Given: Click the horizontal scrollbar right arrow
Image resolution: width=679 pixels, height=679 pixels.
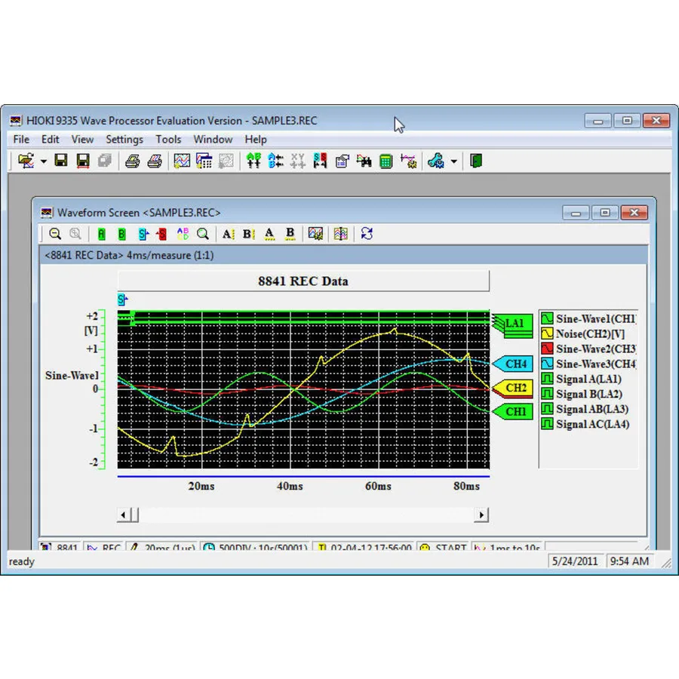Looking at the screenshot, I should click(481, 515).
